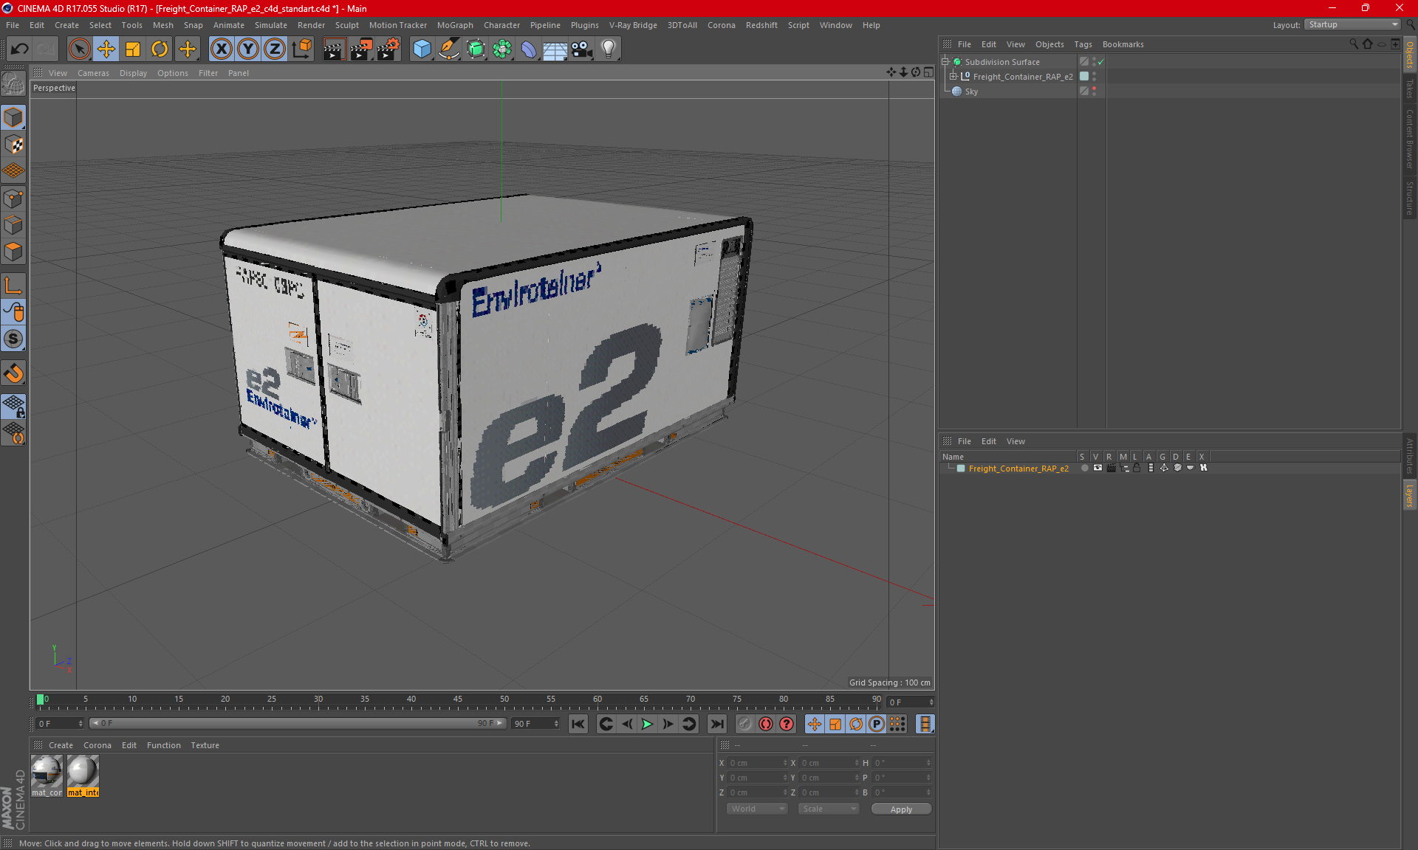1418x850 pixels.
Task: Switch to Points mode
Action: 13,198
